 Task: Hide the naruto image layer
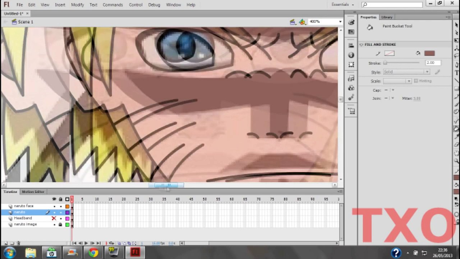(x=54, y=224)
